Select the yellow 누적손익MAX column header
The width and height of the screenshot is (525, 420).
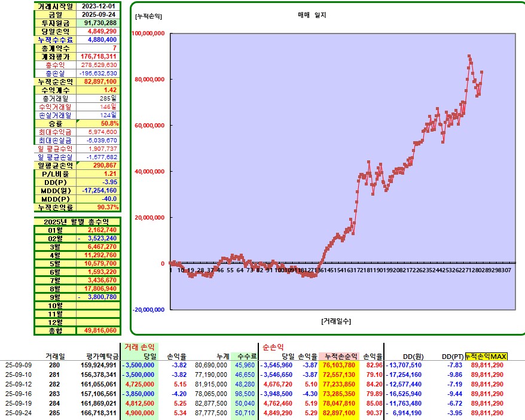[486, 356]
